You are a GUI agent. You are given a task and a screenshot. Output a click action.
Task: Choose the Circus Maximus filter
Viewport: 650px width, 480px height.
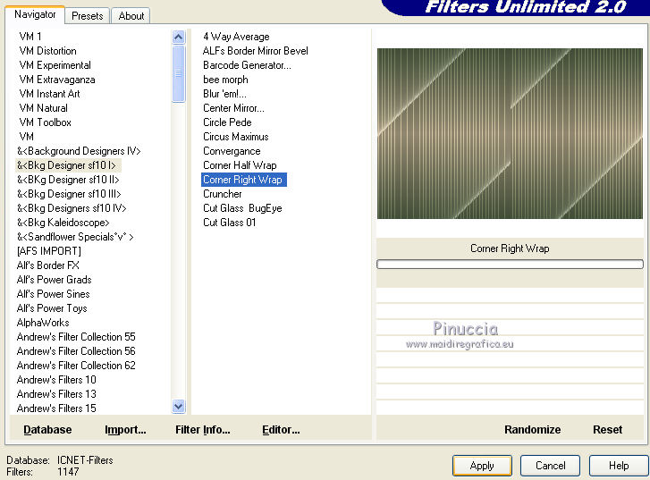pos(235,137)
